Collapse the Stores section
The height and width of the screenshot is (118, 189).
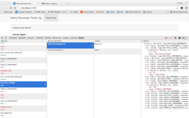[x=143, y=41]
